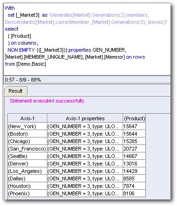Click GEN_NUMBER properties cell in Seattle row

point(85,156)
